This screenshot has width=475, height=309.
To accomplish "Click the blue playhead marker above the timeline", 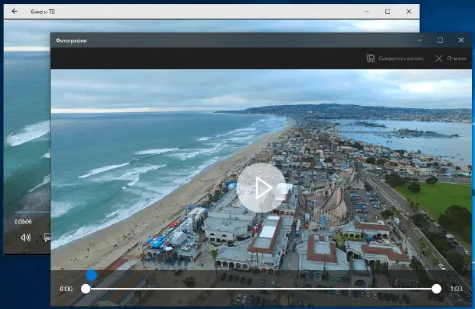I will click(x=91, y=275).
